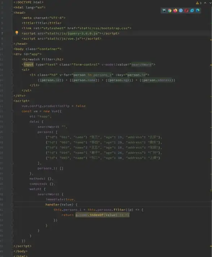212x257 pixels.
Task: Open page in Microsoft Edge
Action: point(198,11)
